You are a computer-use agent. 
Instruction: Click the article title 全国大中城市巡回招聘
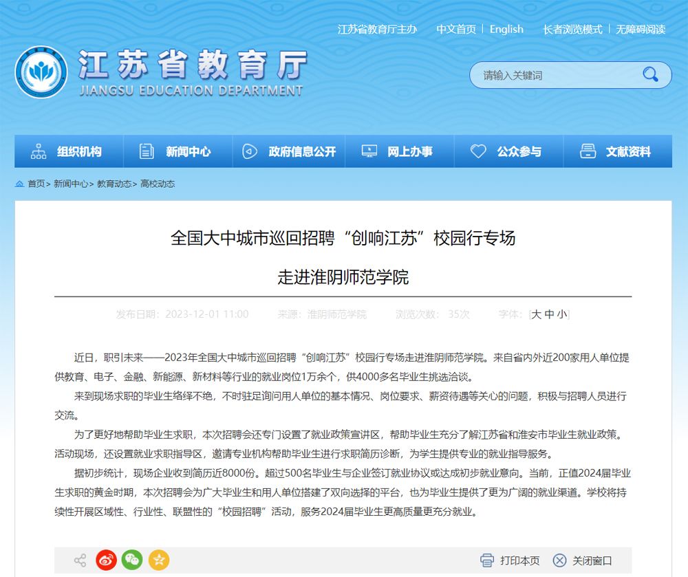pos(343,238)
